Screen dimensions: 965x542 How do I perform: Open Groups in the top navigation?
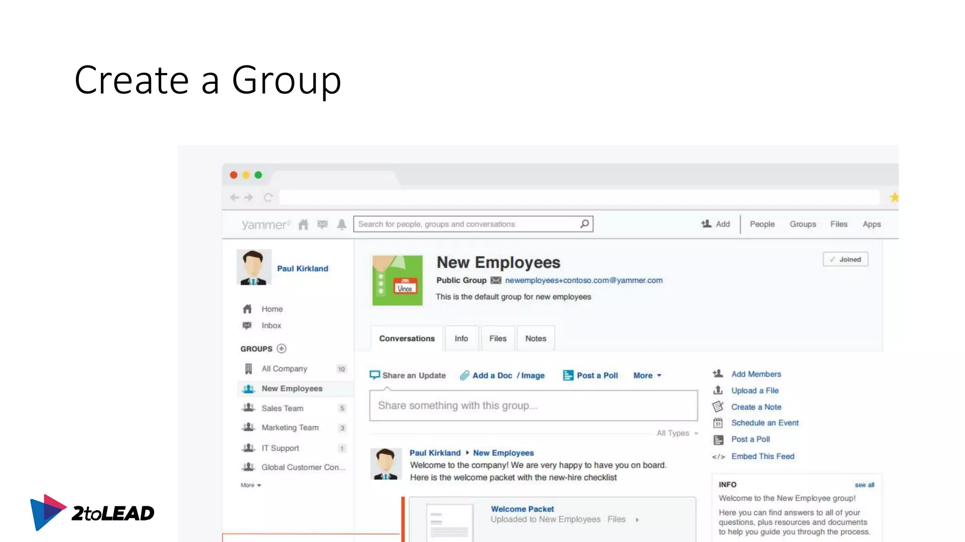click(802, 224)
